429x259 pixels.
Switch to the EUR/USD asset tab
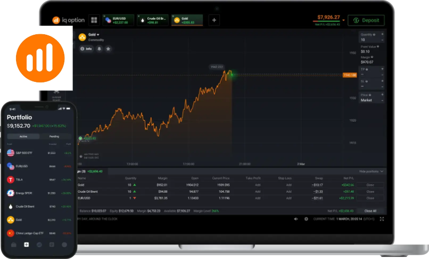point(119,20)
